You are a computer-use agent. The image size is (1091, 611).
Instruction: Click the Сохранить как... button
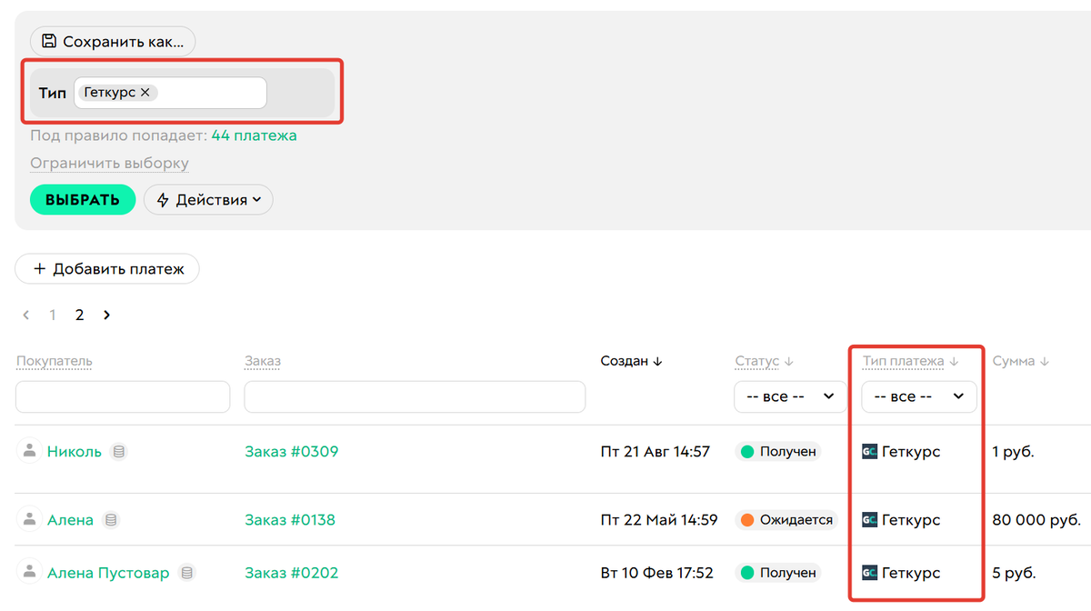point(113,42)
